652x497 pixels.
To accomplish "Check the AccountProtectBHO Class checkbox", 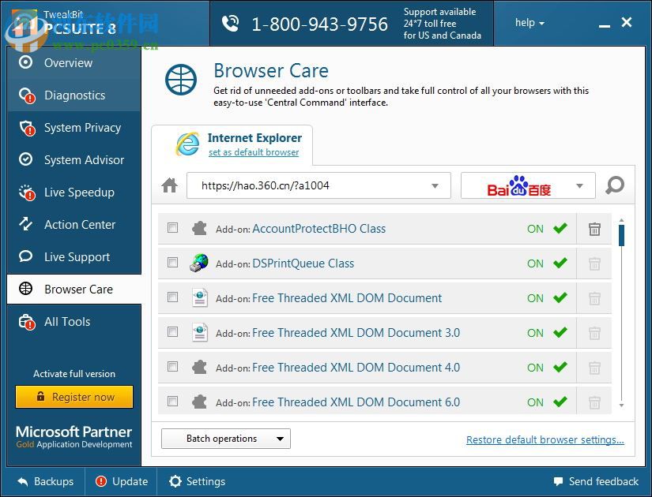I will click(x=172, y=227).
